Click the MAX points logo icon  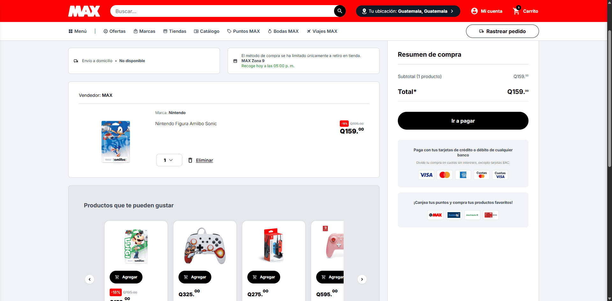click(435, 215)
